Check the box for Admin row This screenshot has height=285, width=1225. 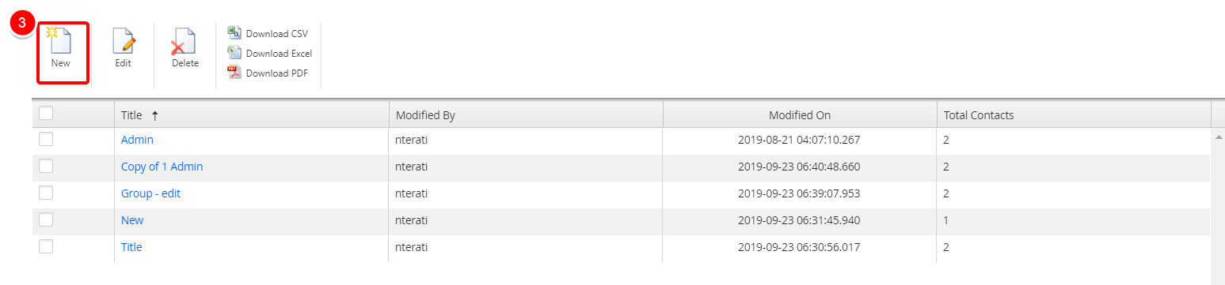point(46,139)
